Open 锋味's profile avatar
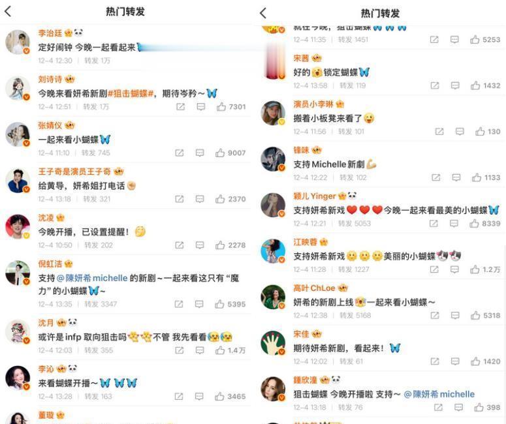Screen dimensions: 506x424 [x=273, y=159]
